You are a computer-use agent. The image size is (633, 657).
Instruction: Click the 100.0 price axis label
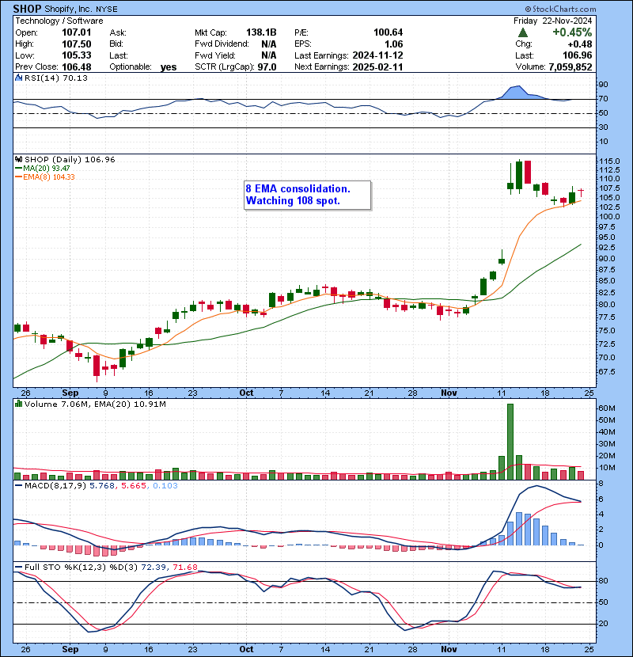609,217
